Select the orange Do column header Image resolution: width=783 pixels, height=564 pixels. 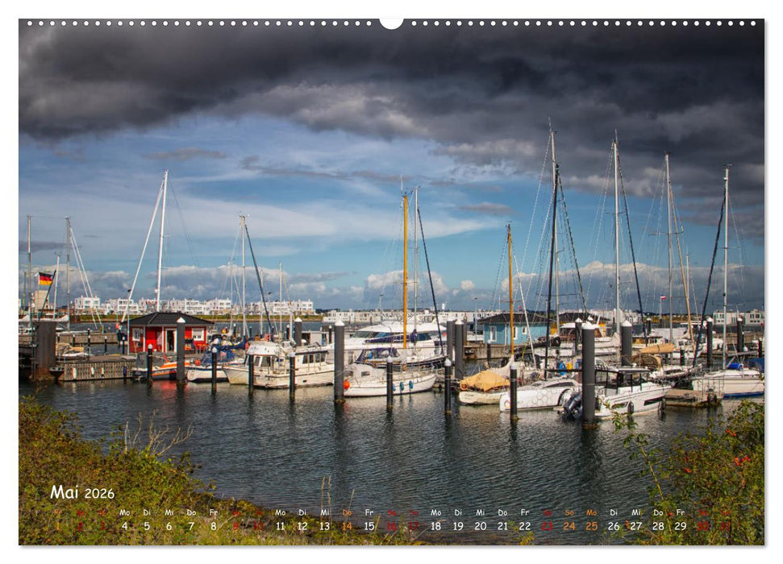point(346,512)
